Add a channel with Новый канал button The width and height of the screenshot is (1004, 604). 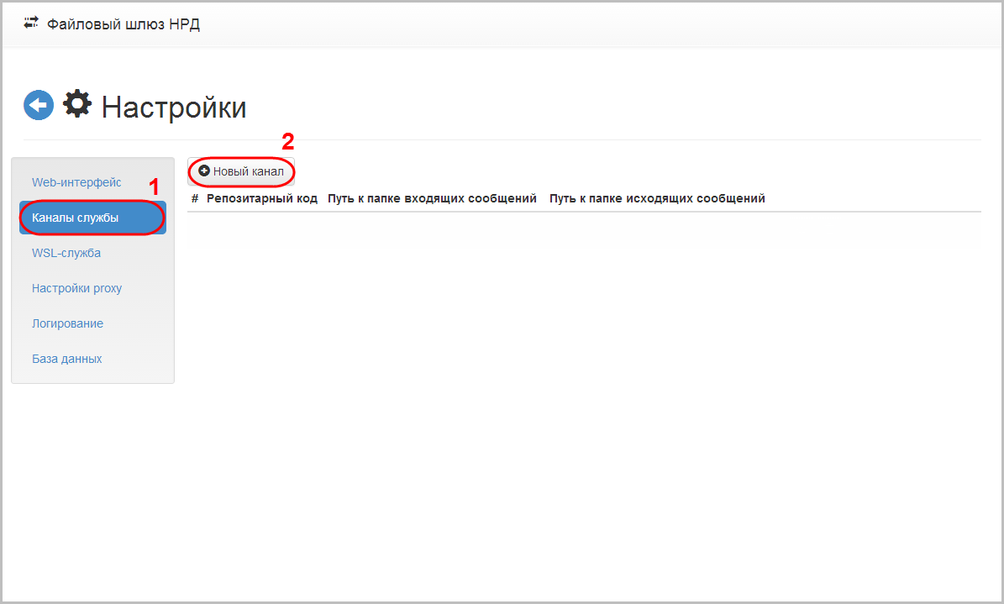(241, 171)
